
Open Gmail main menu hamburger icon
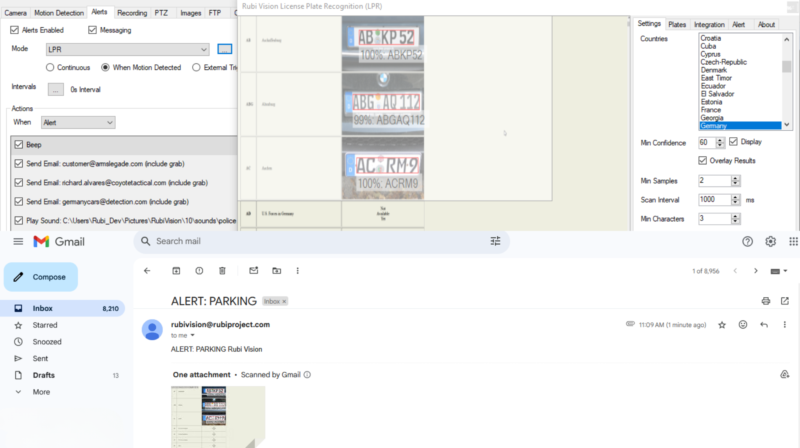[x=18, y=242]
